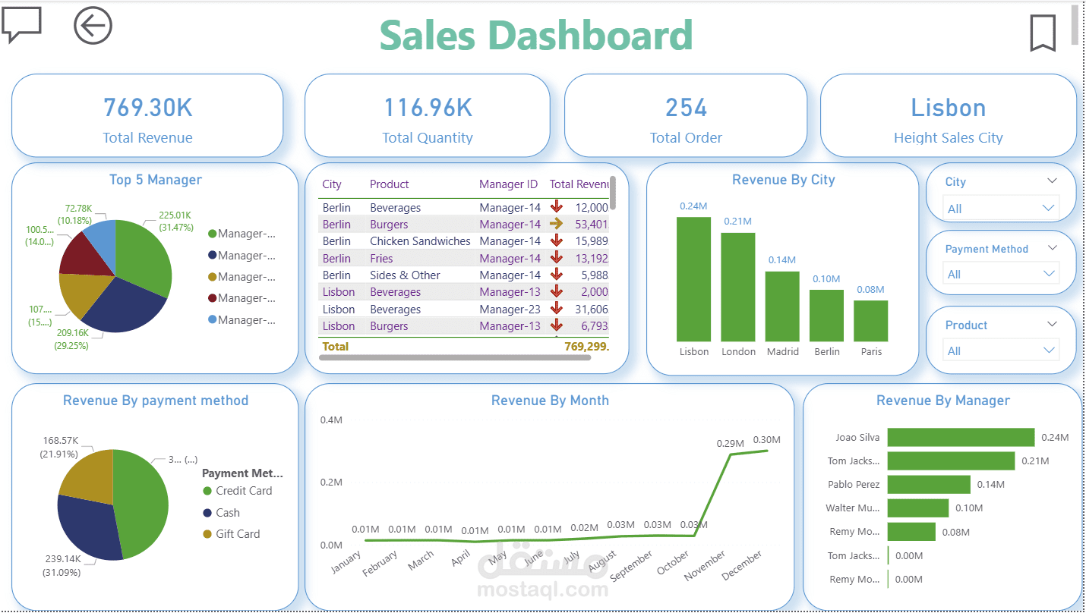Click the 'Credit Card' legend text
The image size is (1086, 613).
pyautogui.click(x=244, y=491)
